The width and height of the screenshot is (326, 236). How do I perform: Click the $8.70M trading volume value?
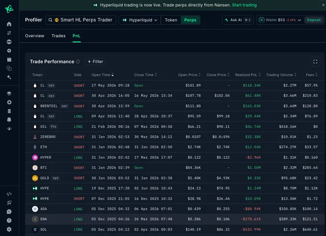[290, 188]
